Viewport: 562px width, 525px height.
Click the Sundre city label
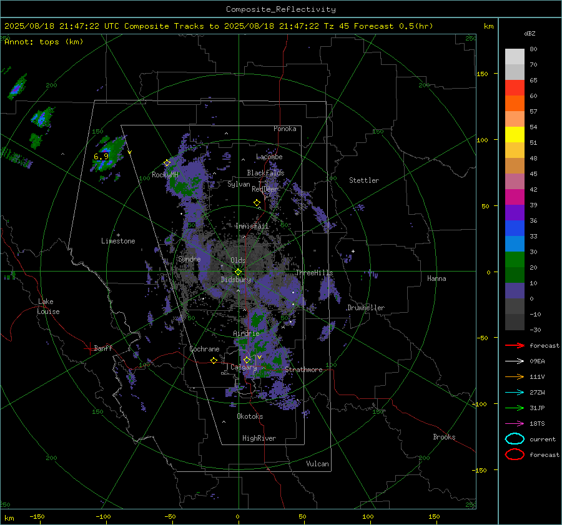pyautogui.click(x=189, y=259)
